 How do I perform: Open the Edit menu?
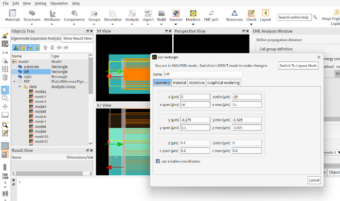[16, 3]
